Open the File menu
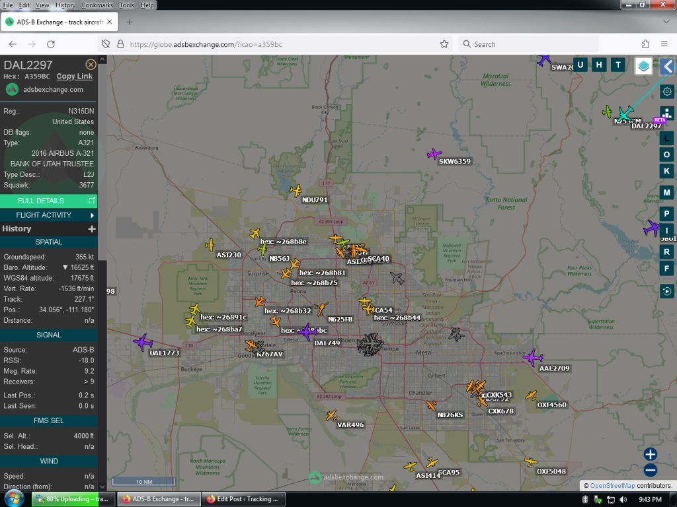Viewport: 677px width, 507px height. 8,5
